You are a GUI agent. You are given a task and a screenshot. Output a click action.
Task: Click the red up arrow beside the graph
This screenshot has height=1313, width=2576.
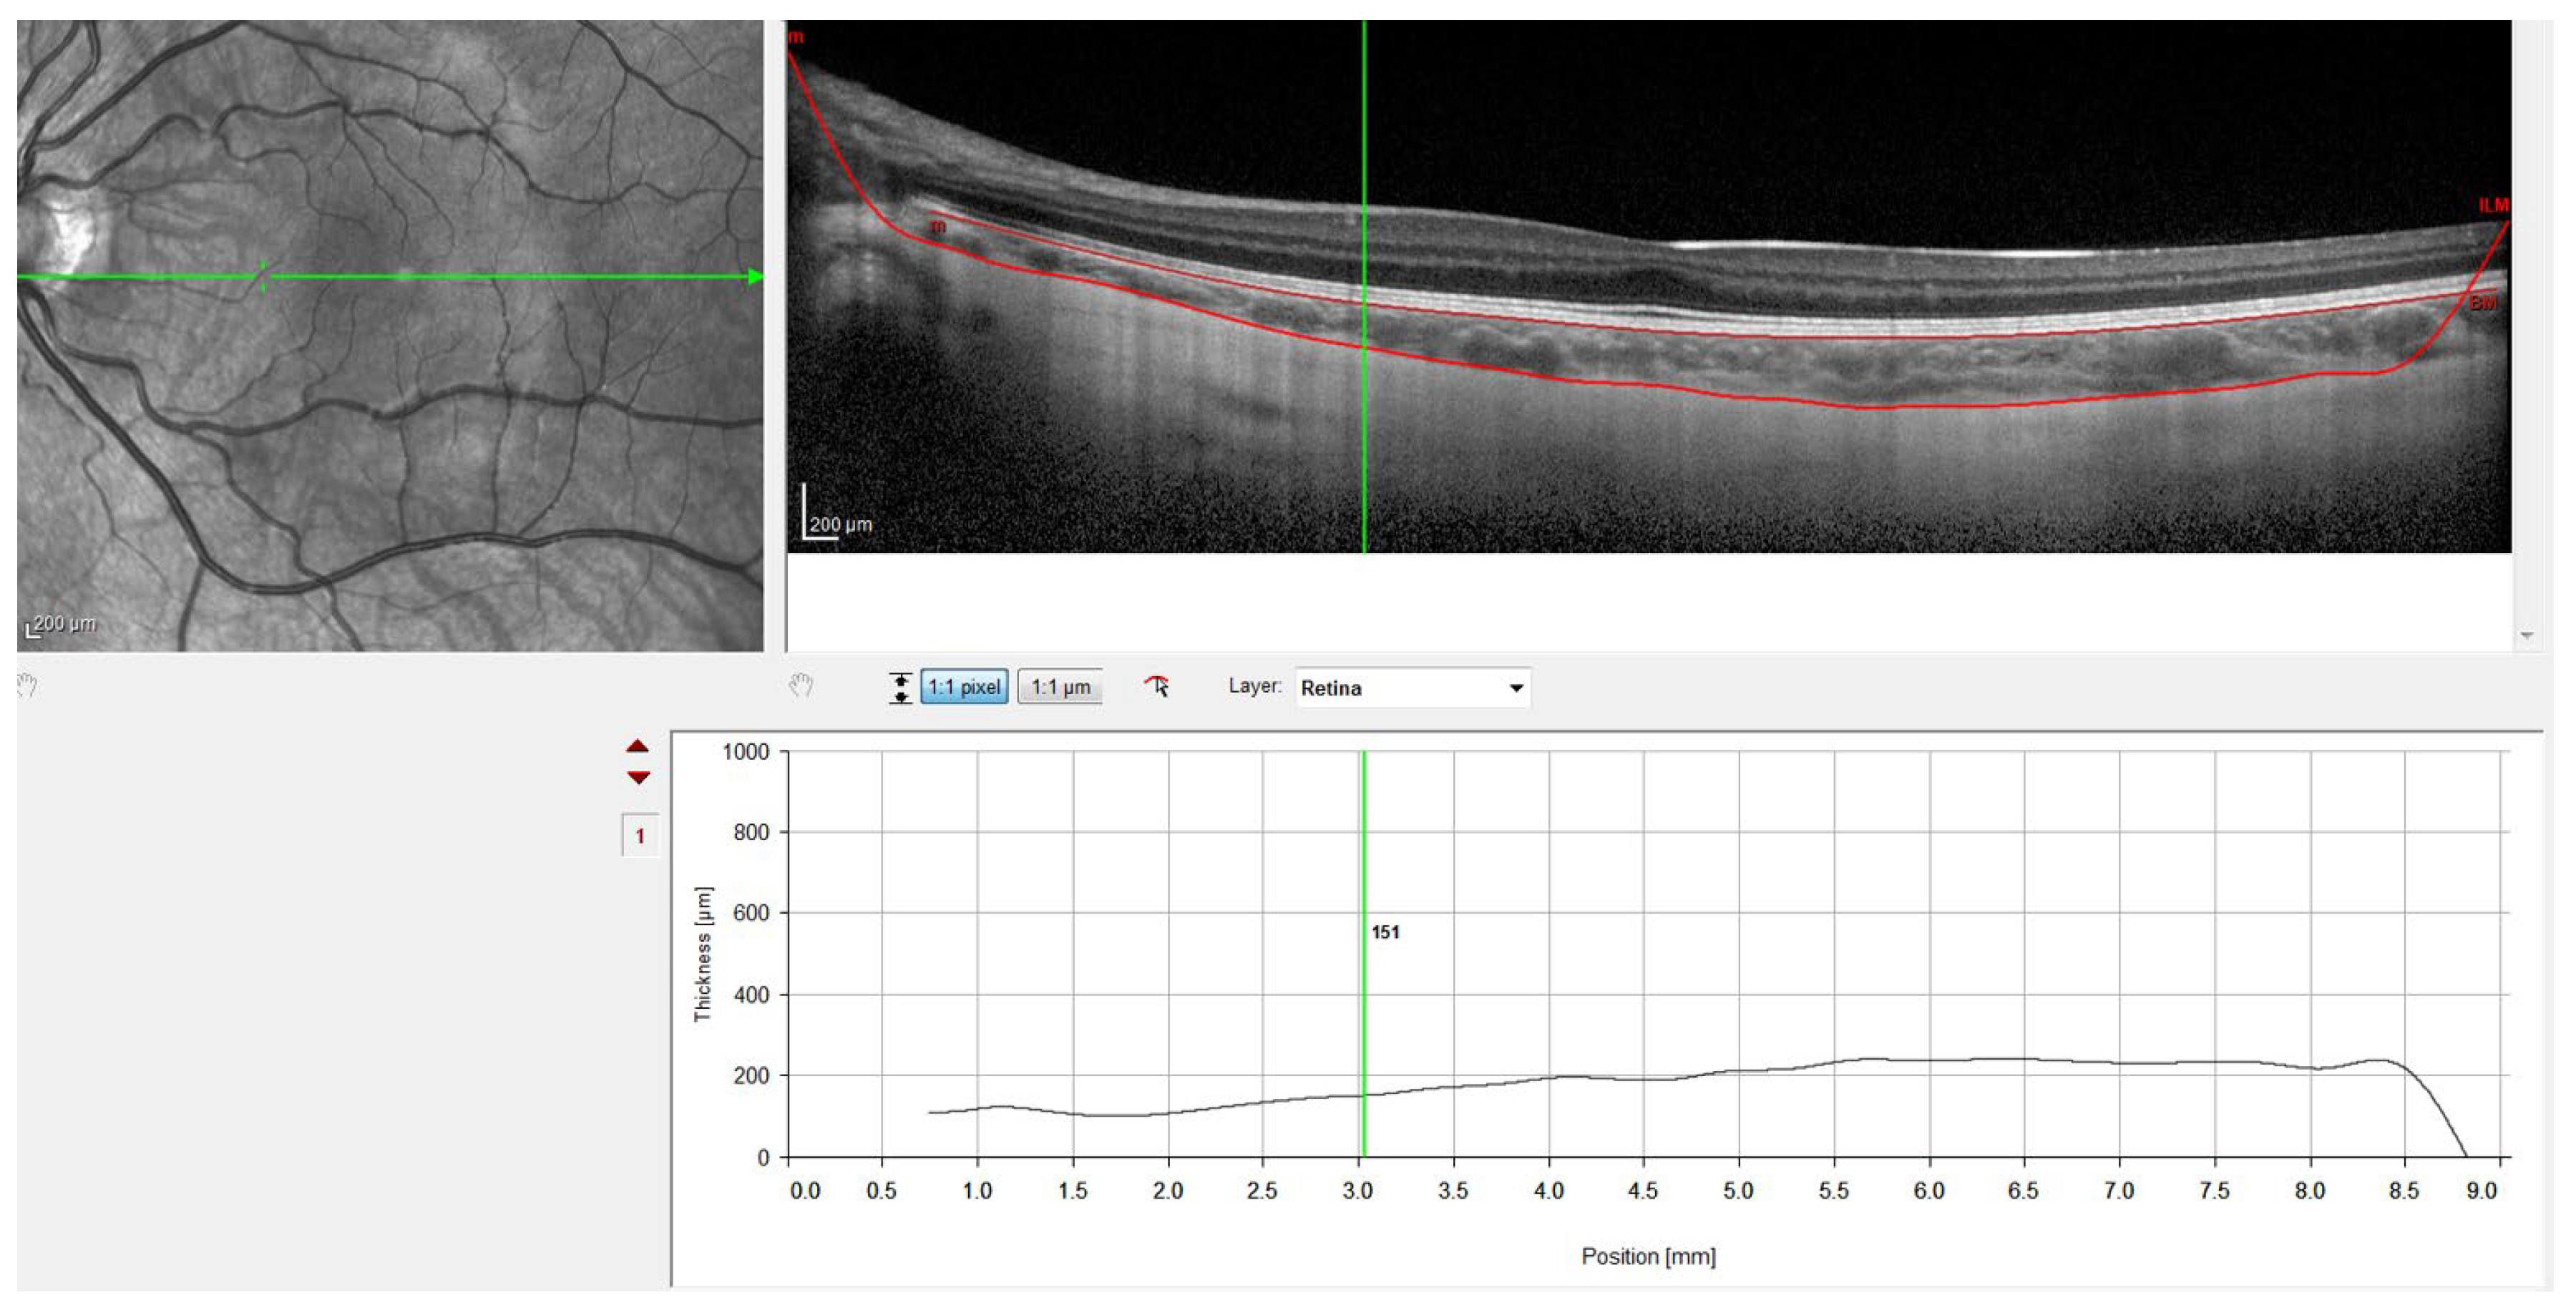[x=638, y=746]
